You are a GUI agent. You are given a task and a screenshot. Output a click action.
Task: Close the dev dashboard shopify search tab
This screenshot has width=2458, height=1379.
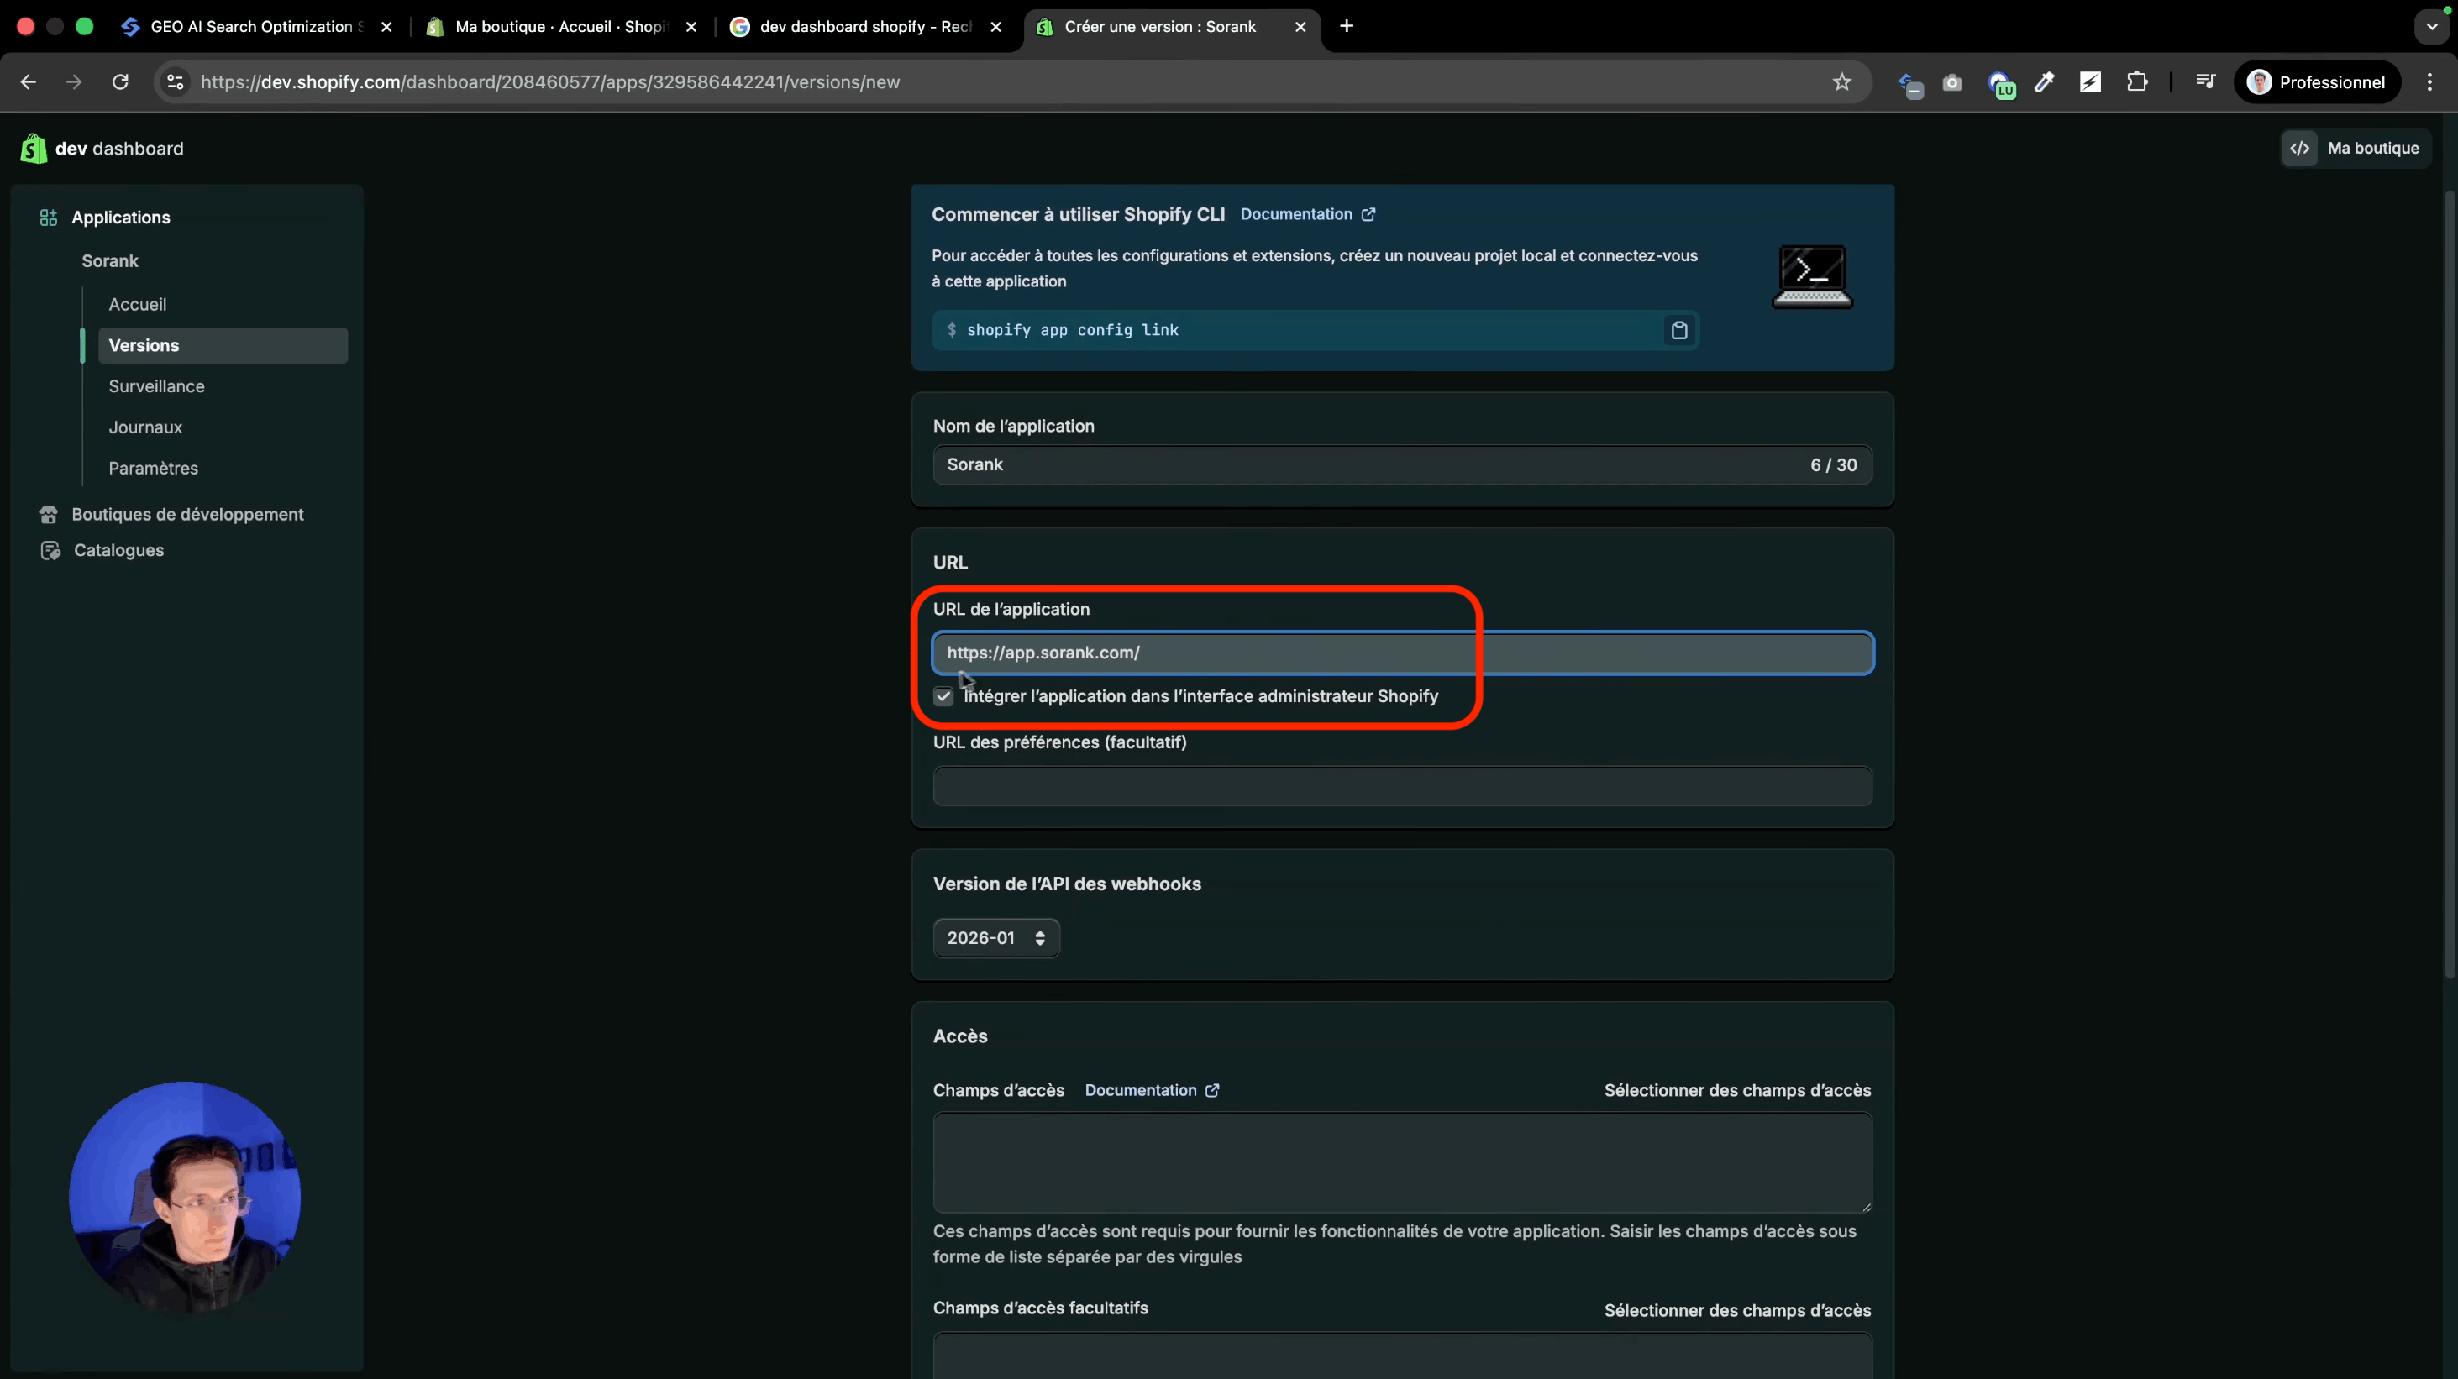[996, 27]
